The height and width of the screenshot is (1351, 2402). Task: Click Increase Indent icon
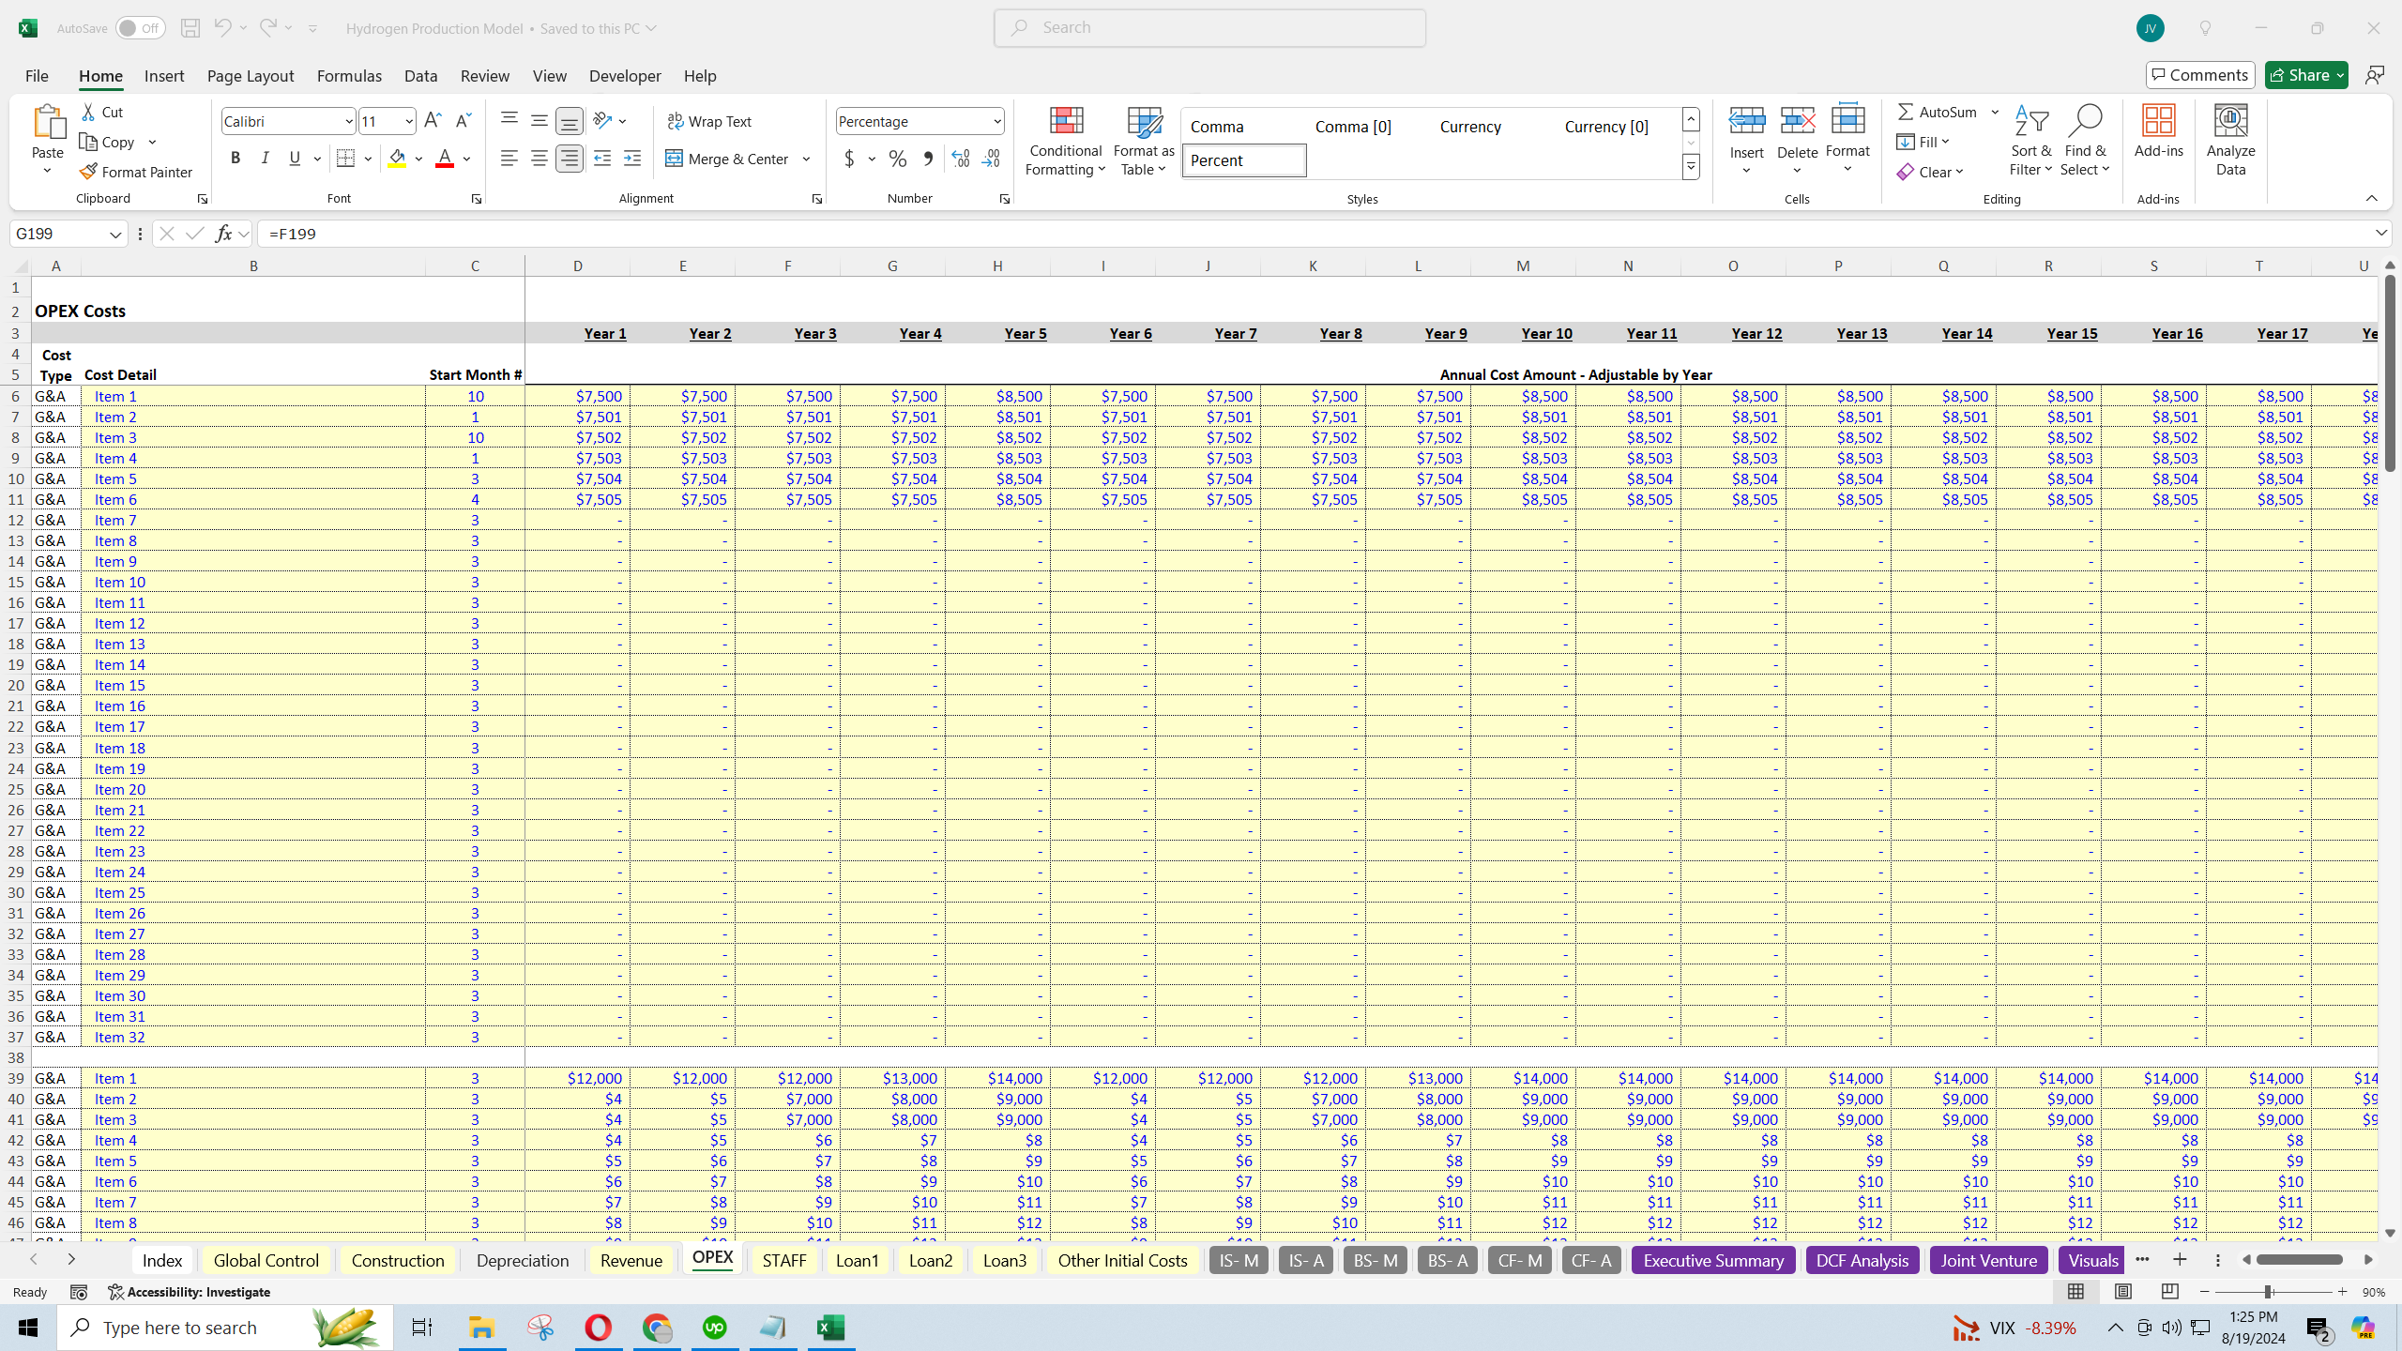tap(632, 159)
